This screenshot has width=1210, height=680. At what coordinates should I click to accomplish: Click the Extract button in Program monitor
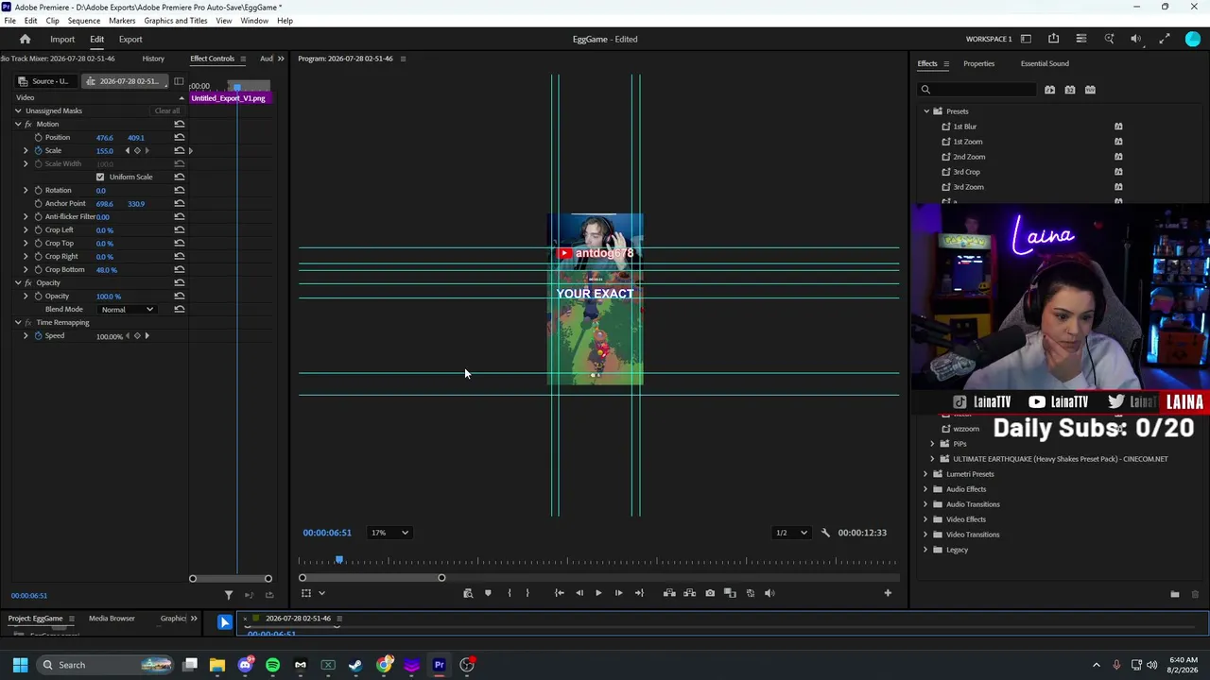pos(689,593)
